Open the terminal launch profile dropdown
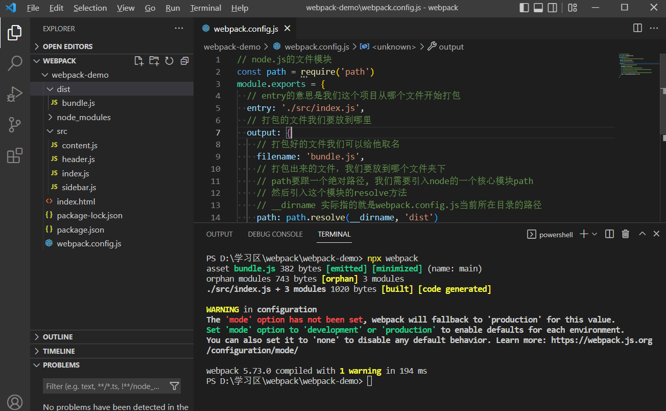The width and height of the screenshot is (666, 411). point(594,234)
